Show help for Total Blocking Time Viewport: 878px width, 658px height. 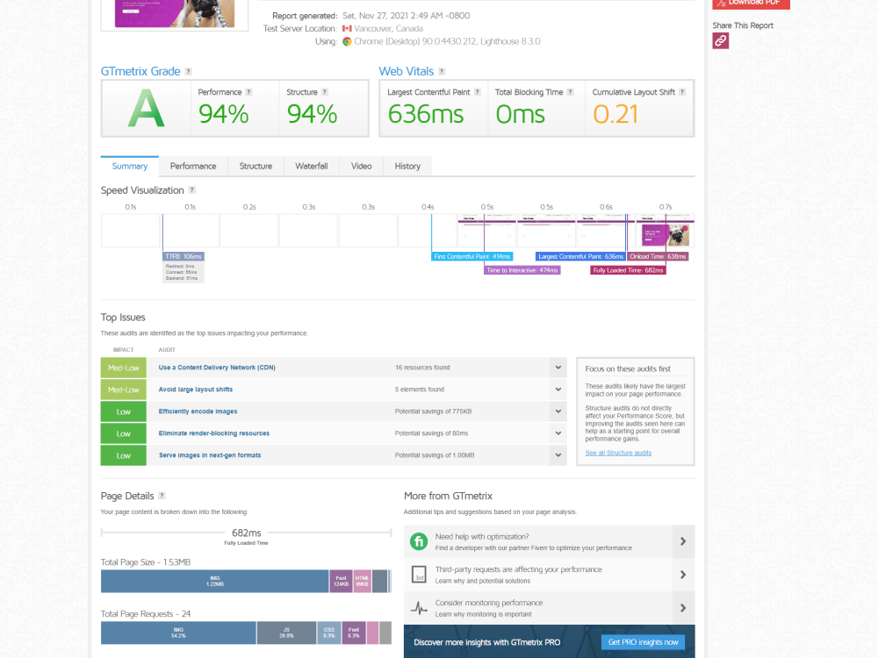(x=570, y=92)
